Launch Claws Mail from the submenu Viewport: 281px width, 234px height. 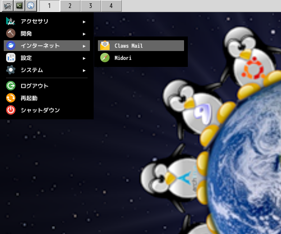tap(141, 46)
